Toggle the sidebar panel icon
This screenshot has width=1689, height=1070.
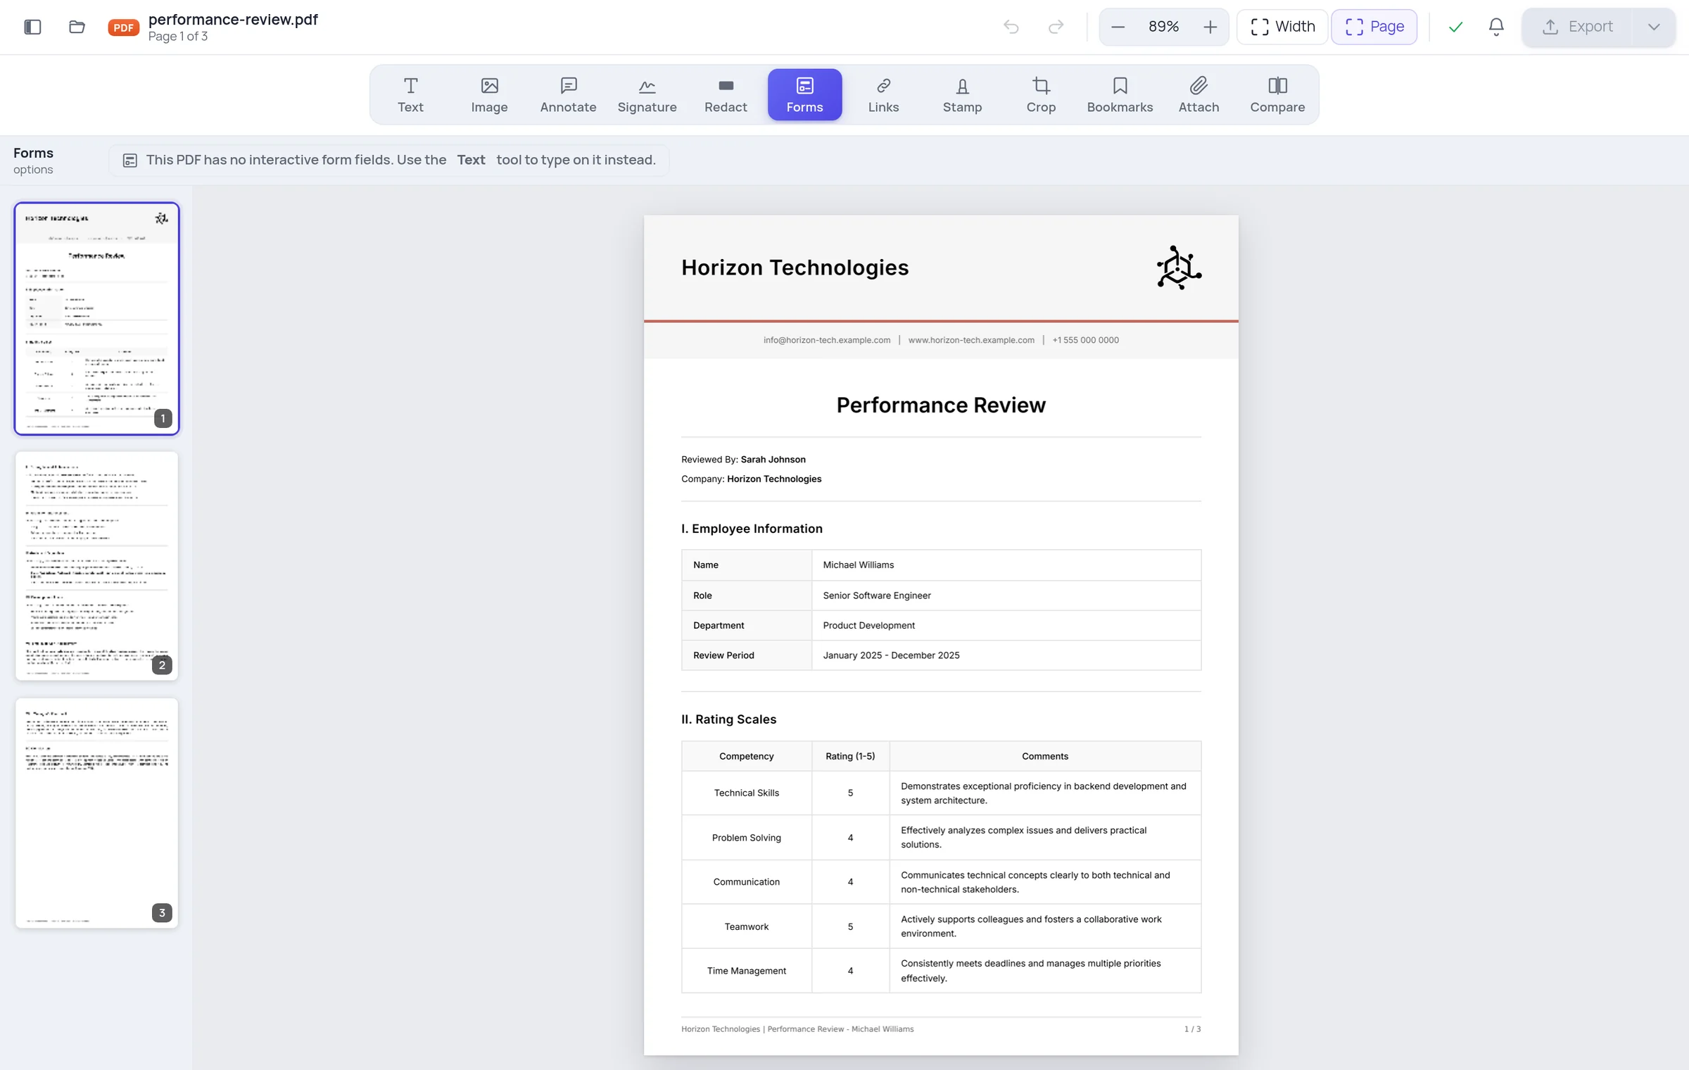coord(32,27)
